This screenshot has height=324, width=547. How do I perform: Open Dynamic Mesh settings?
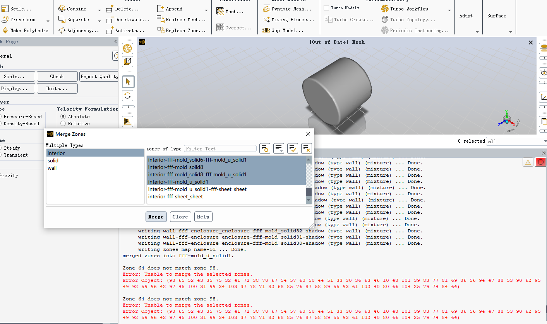287,9
